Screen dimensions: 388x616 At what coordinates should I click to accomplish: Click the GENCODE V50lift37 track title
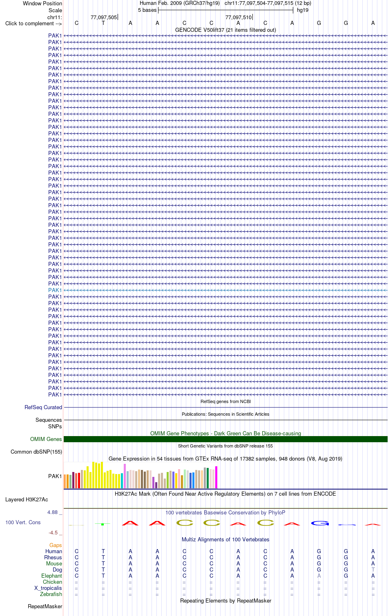[225, 30]
